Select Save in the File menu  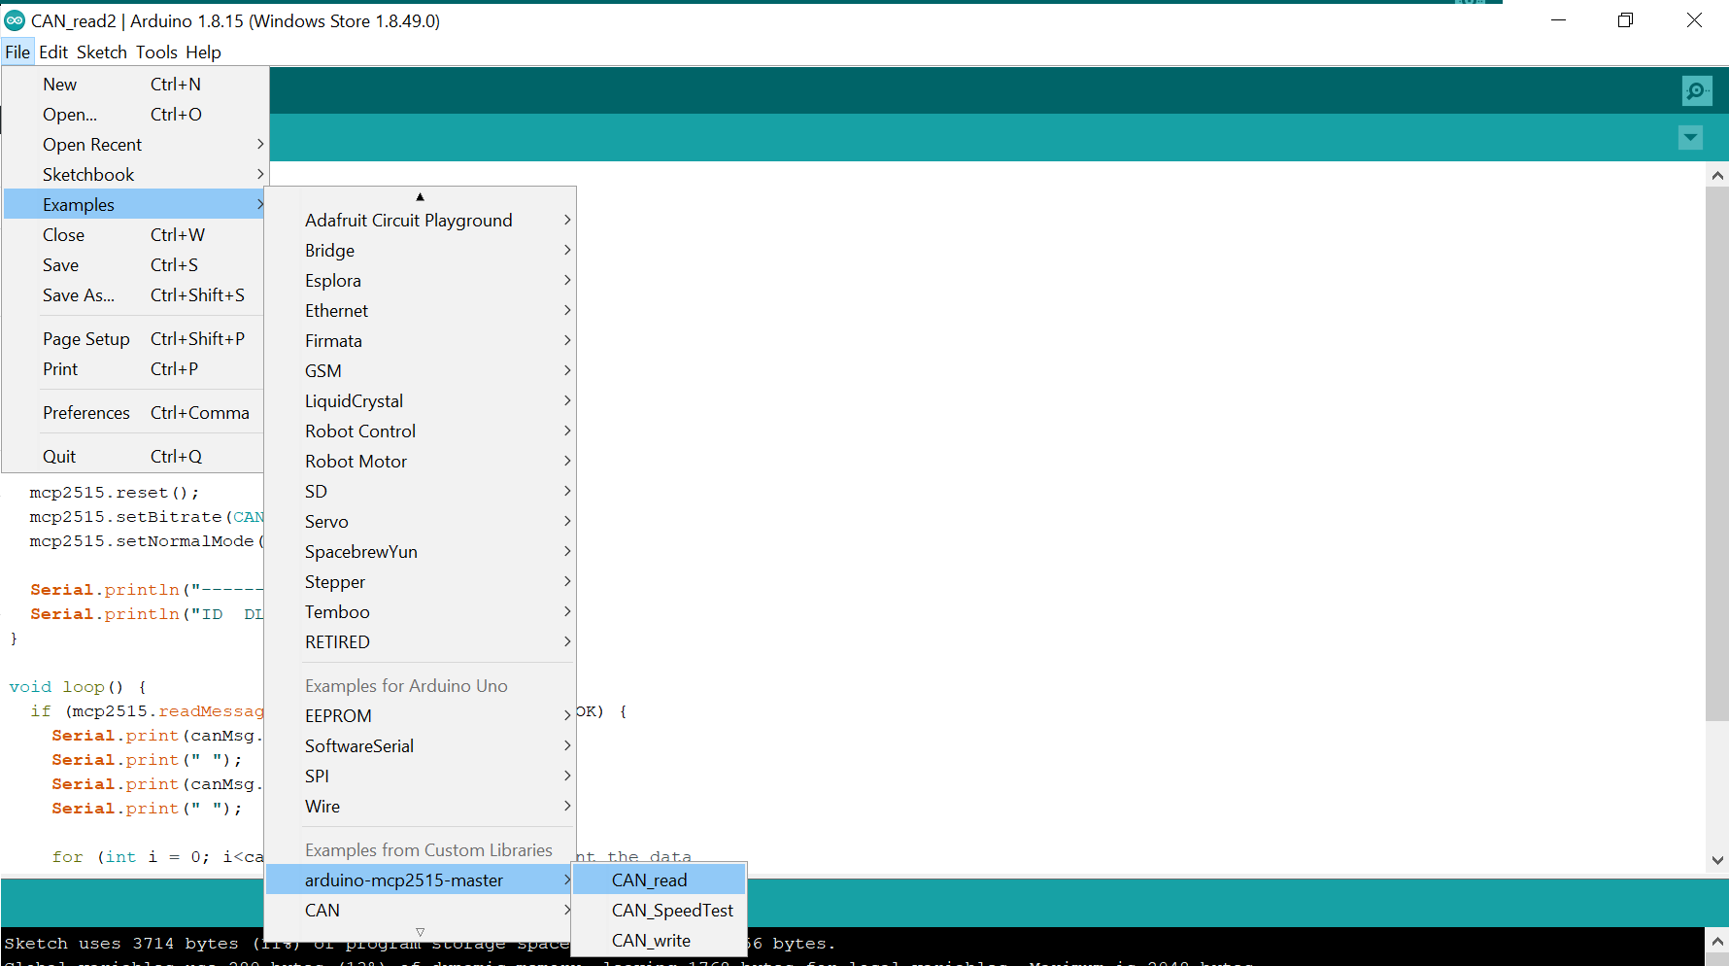[134, 265]
